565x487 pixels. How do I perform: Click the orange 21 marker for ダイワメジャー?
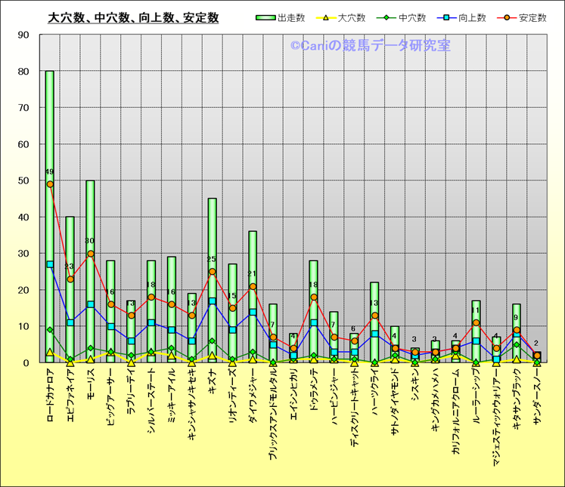click(253, 286)
